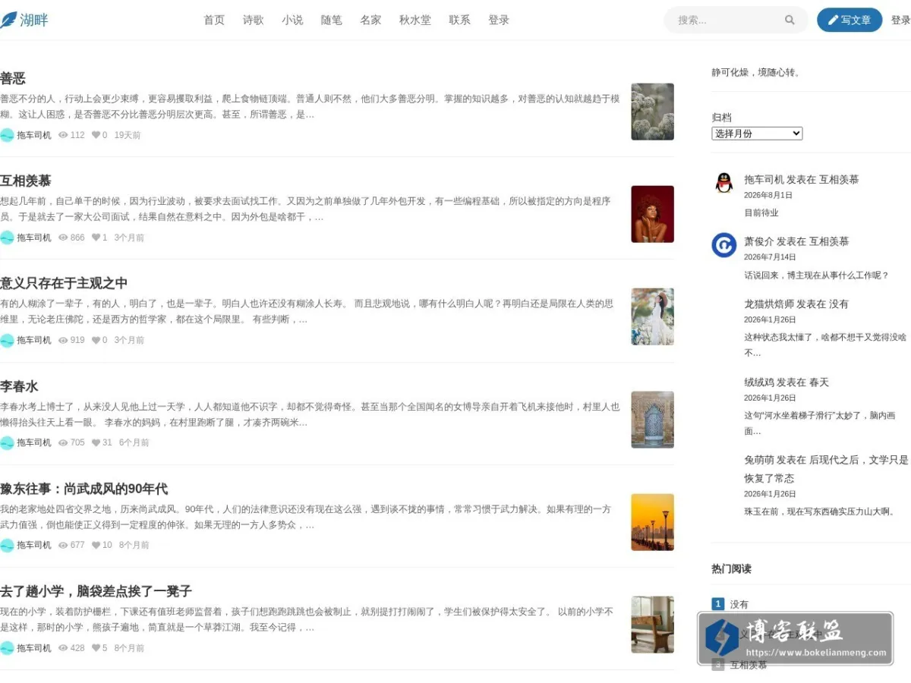The image size is (911, 683).
Task: Click the eye icon on 去了趟小学 post
Action: (63, 648)
